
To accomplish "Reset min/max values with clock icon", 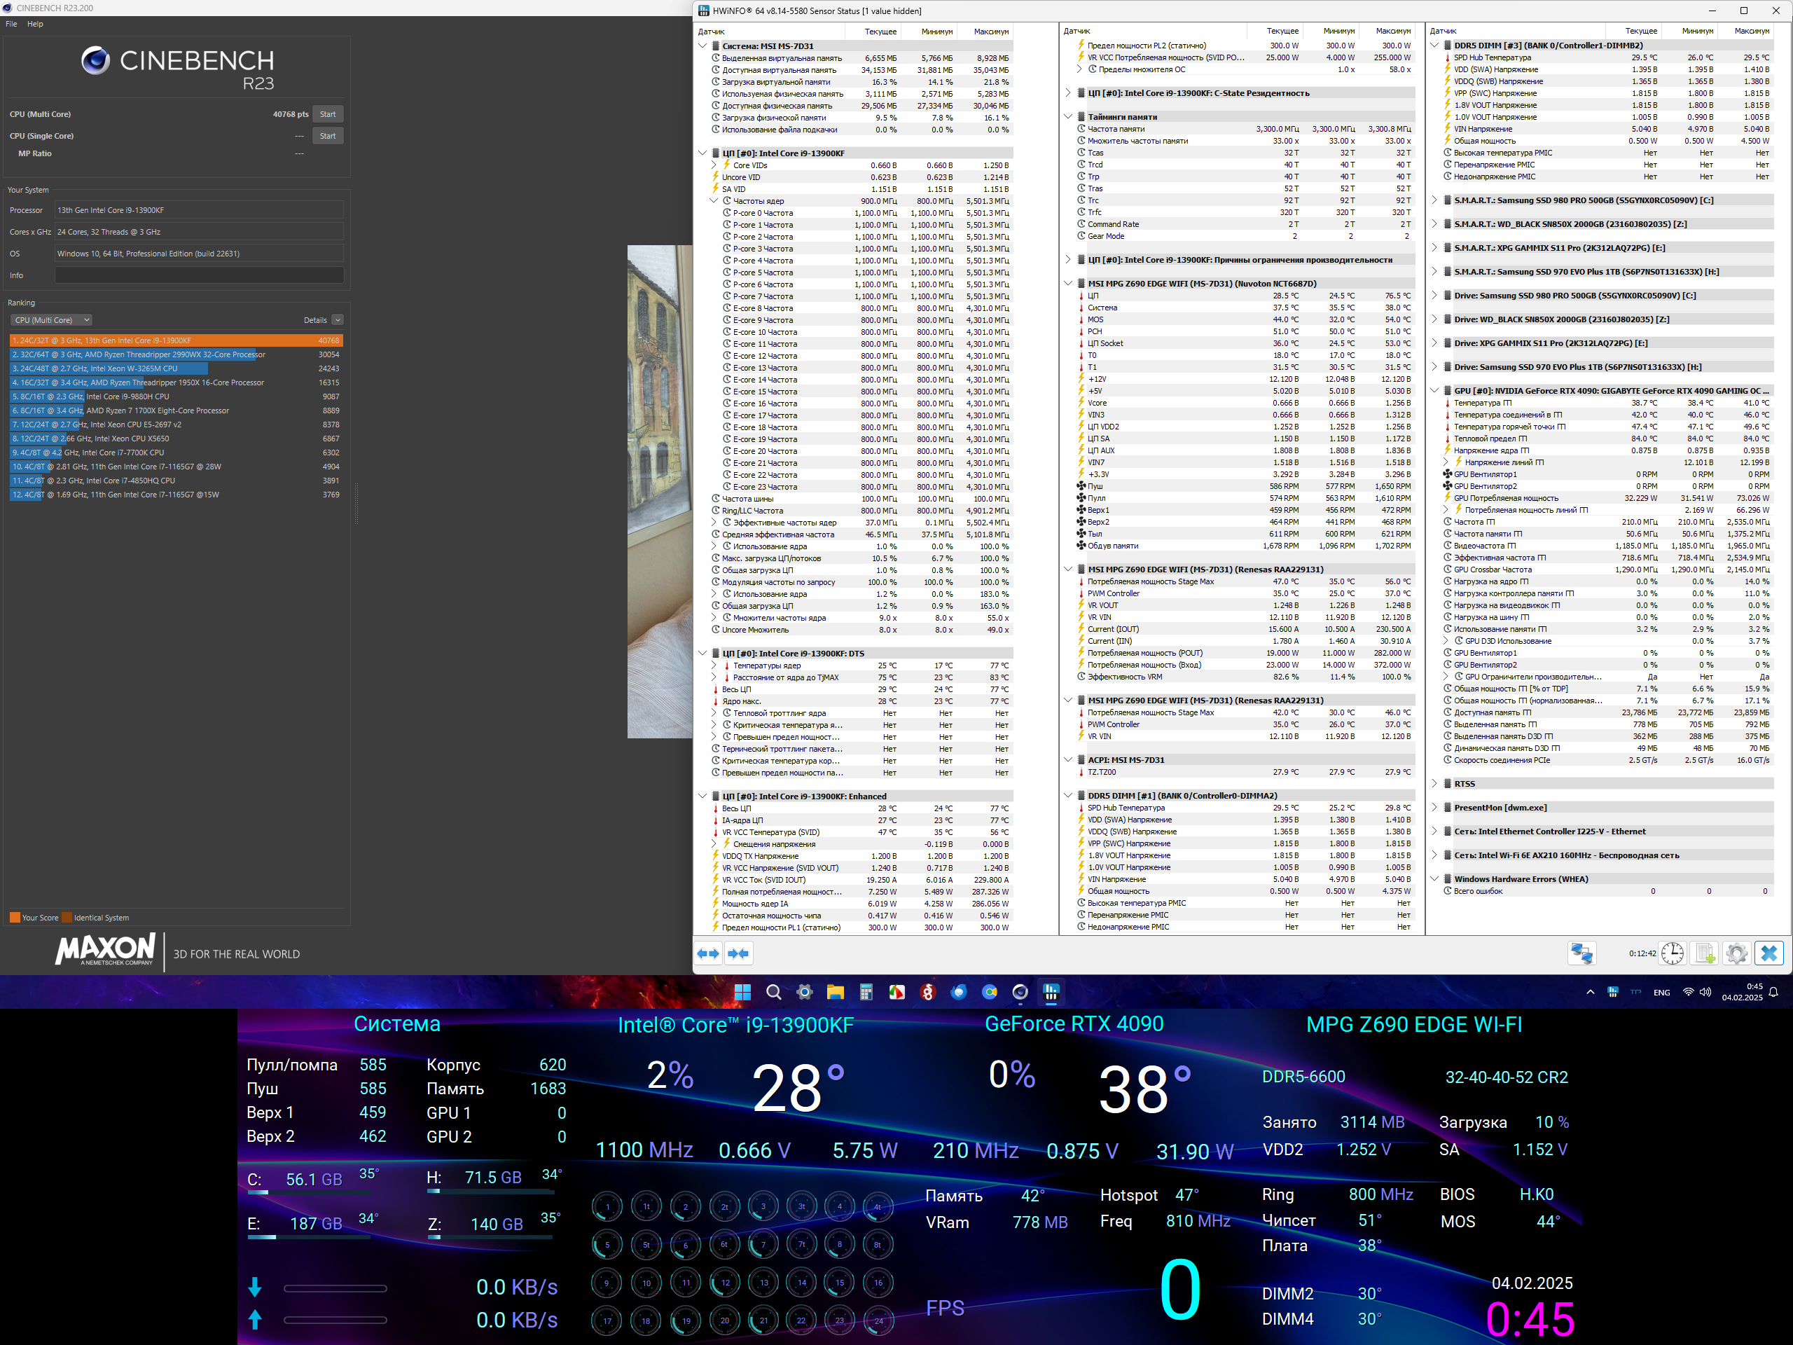I will [1673, 953].
